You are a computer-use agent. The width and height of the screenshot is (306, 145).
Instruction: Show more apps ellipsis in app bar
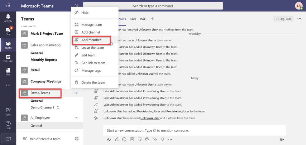tap(8, 85)
